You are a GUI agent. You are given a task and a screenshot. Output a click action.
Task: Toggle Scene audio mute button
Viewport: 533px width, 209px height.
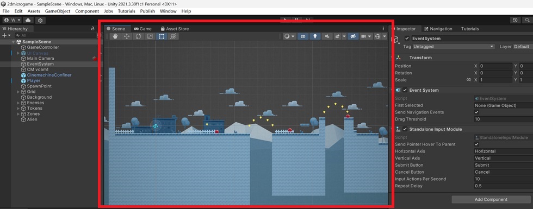tap(327, 36)
